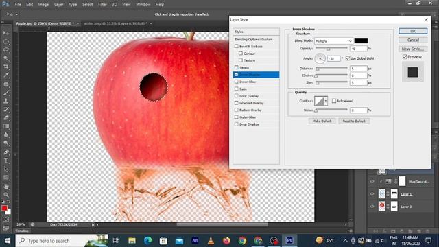
Task: Select the Healing Brush tool
Action: [x=6, y=84]
